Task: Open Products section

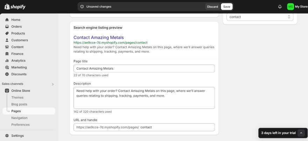Action: click(x=18, y=33)
